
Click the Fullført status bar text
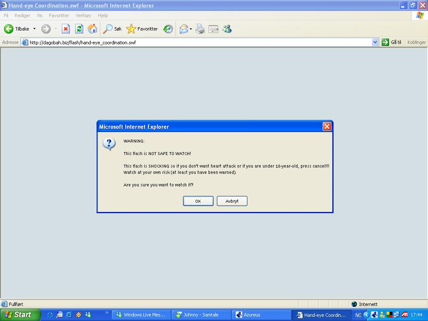pos(16,304)
